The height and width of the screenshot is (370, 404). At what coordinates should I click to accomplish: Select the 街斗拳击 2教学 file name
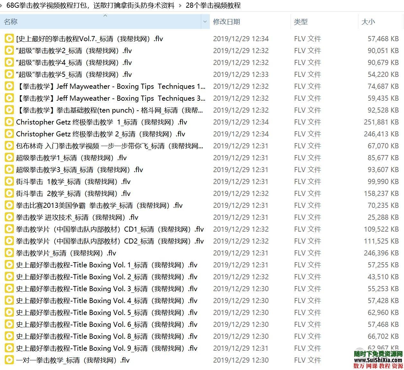pyautogui.click(x=73, y=194)
